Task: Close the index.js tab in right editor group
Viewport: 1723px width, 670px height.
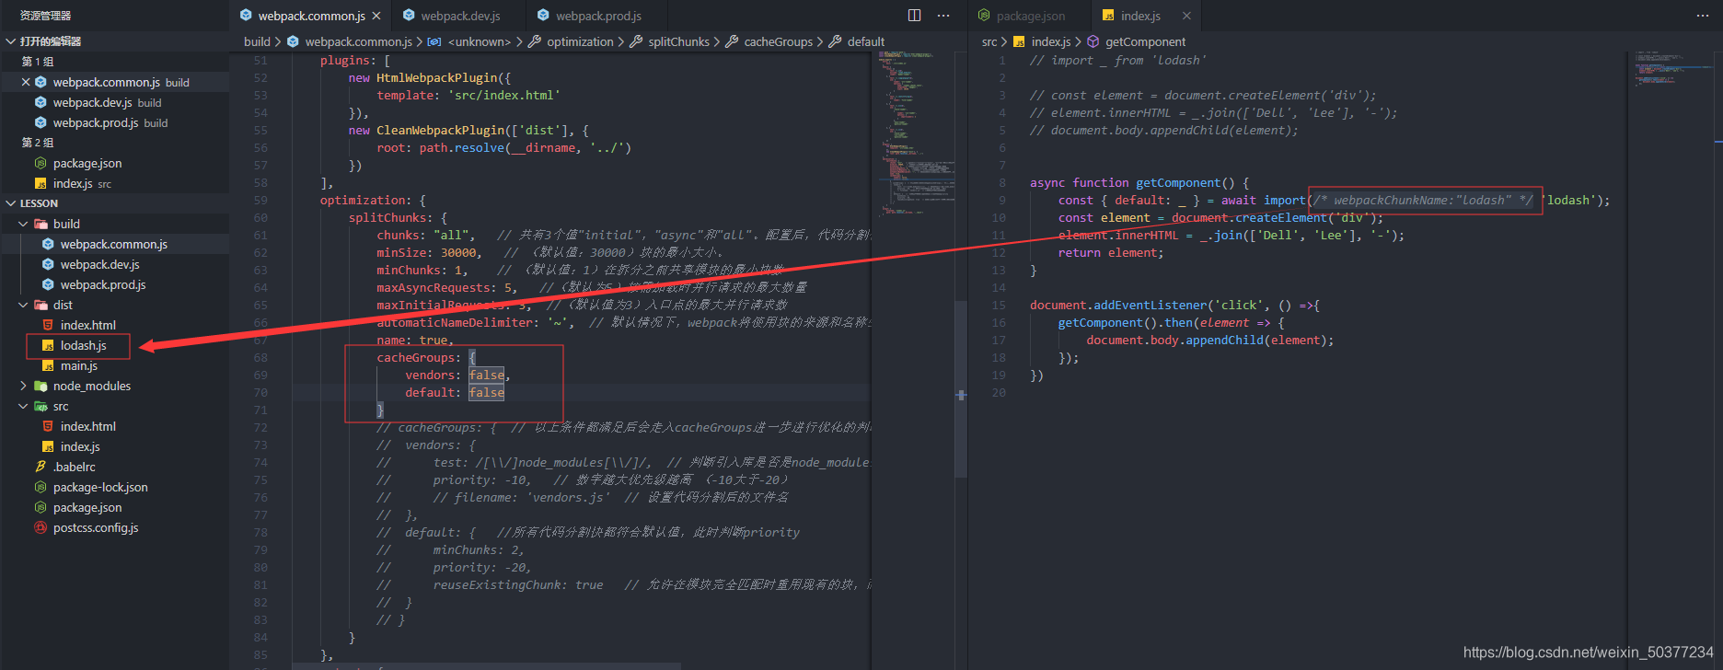Action: coord(1186,16)
